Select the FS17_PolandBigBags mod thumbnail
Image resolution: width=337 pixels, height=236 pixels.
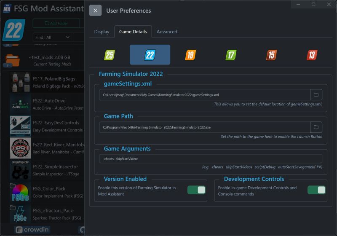[x=20, y=82]
